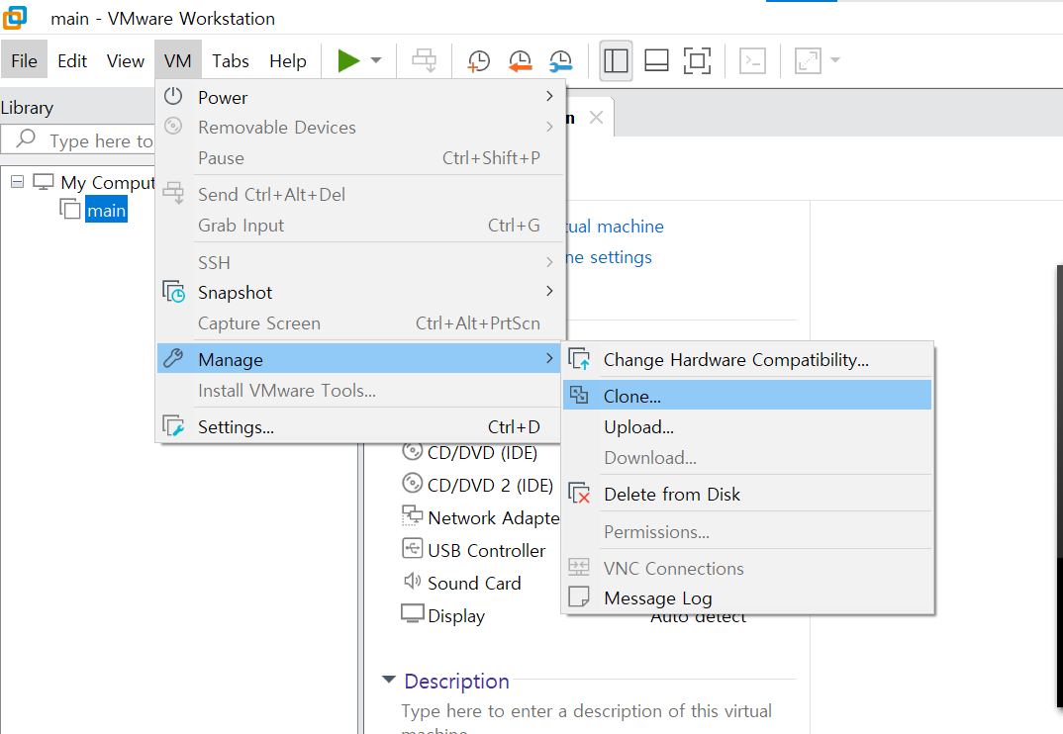The image size is (1063, 734).
Task: Click the Message Log note icon
Action: (x=579, y=596)
